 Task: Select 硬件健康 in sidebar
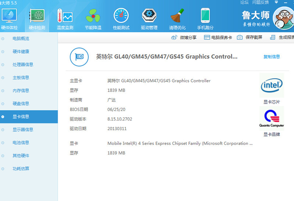click(x=29, y=51)
